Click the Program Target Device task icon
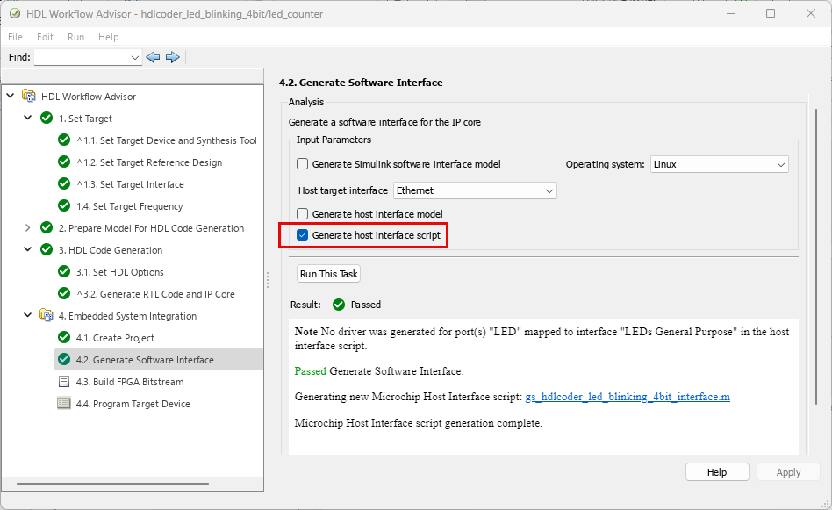 pyautogui.click(x=63, y=404)
